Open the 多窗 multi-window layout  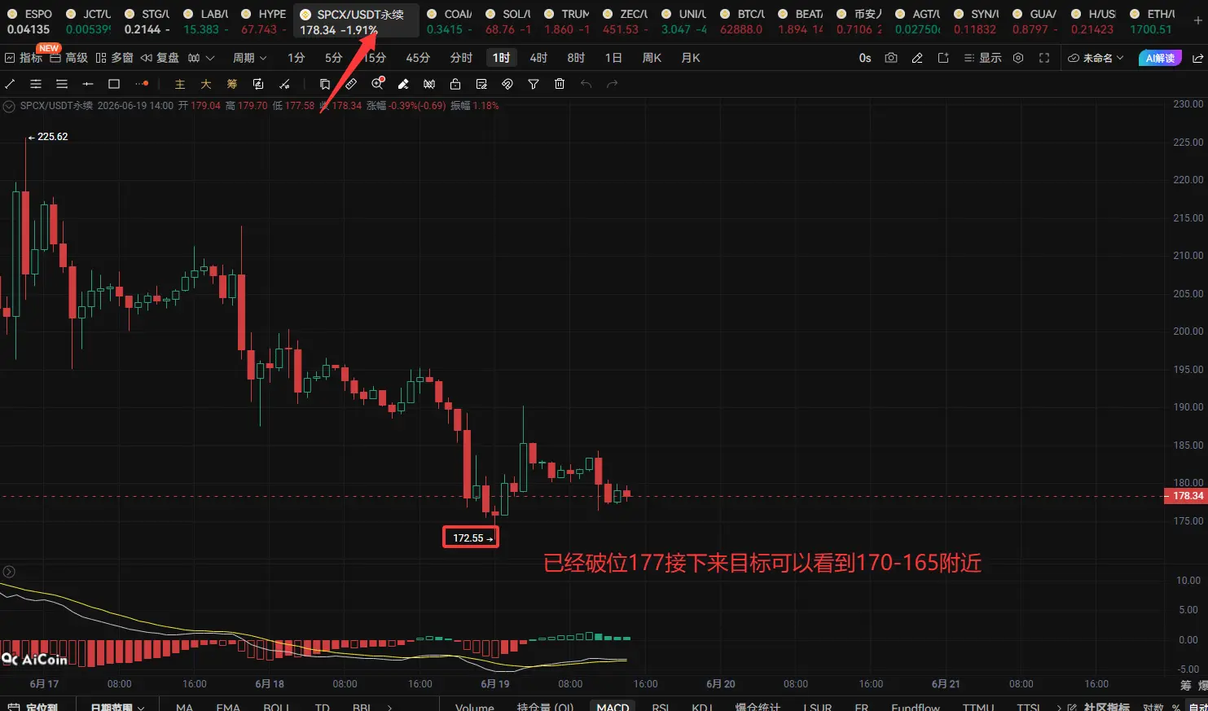tap(114, 58)
